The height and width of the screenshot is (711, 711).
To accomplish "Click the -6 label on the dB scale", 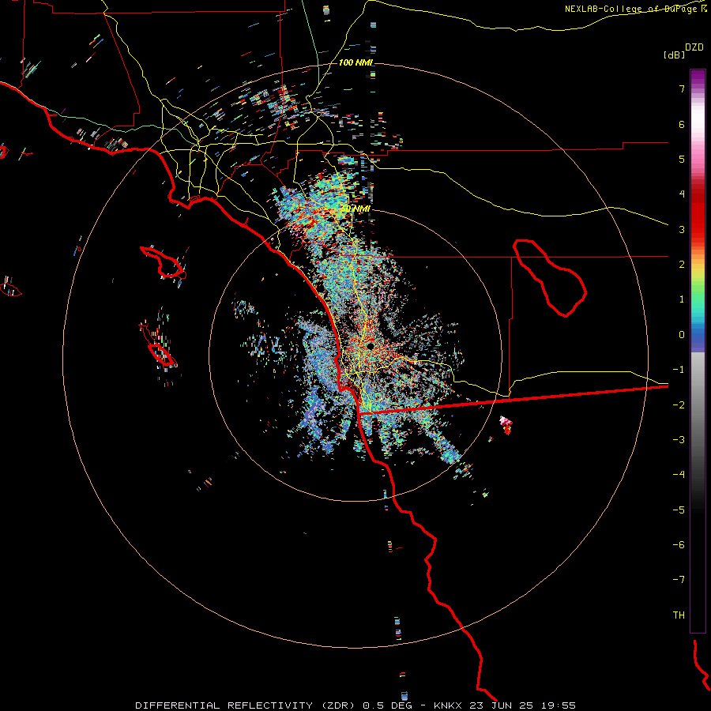I will 679,545.
